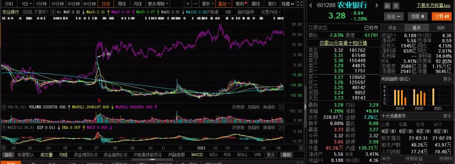Select KDJ indicator
Viewport: 455px width, 164px height.
(x=213, y=155)
